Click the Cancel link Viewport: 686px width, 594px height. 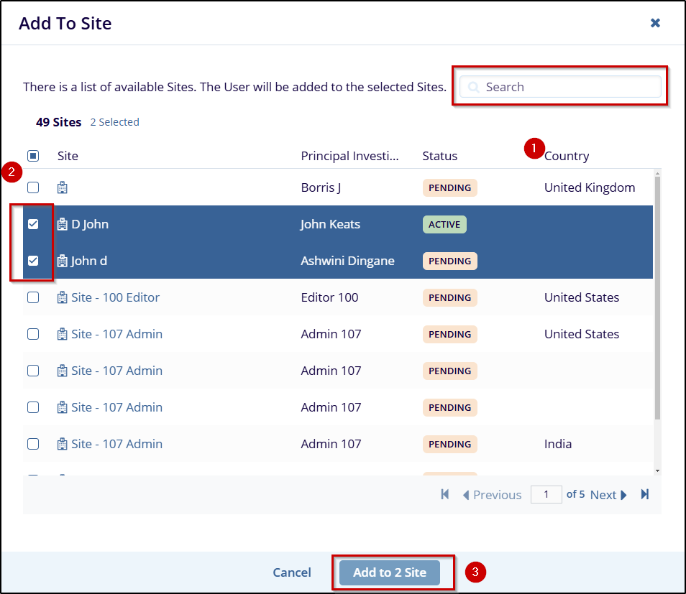(292, 572)
